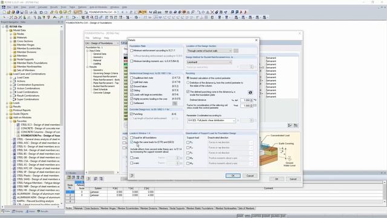
Task: Click the KAPPA module icon in navigator
Action: coord(15,201)
